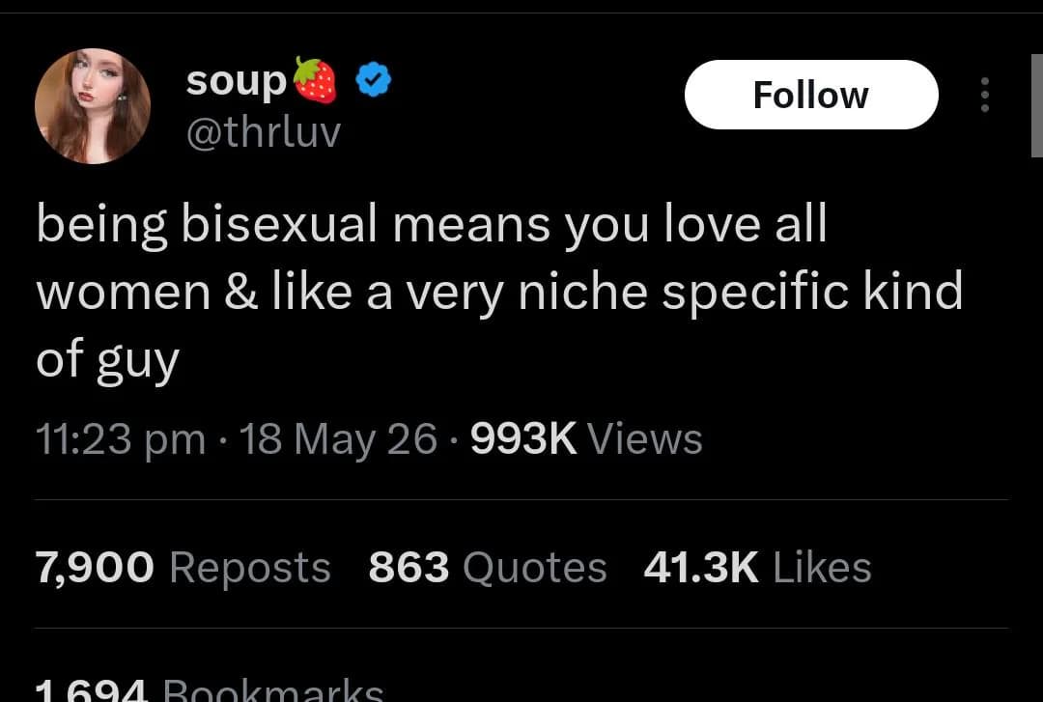
Task: Show the 7,900 Reposts list
Action: 183,568
